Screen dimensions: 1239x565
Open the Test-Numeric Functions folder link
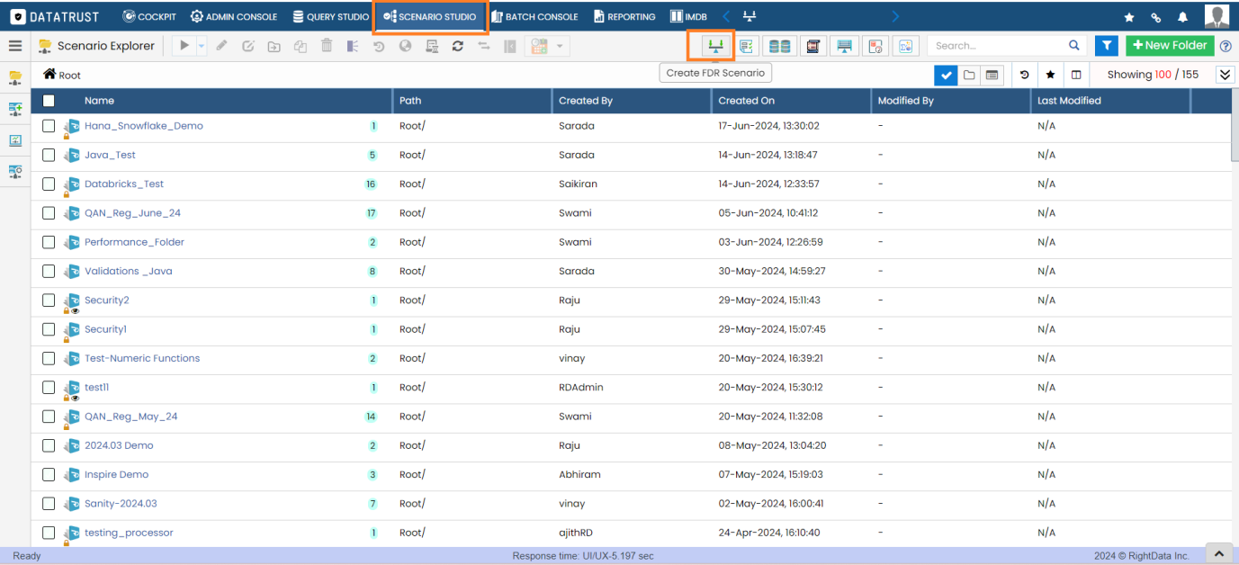tap(142, 358)
